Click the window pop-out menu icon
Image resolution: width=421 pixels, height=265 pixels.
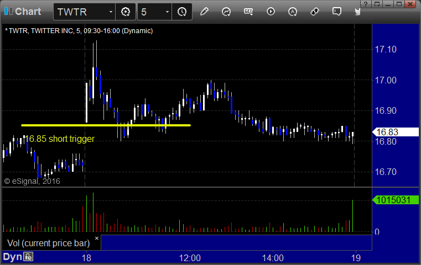[377, 4]
